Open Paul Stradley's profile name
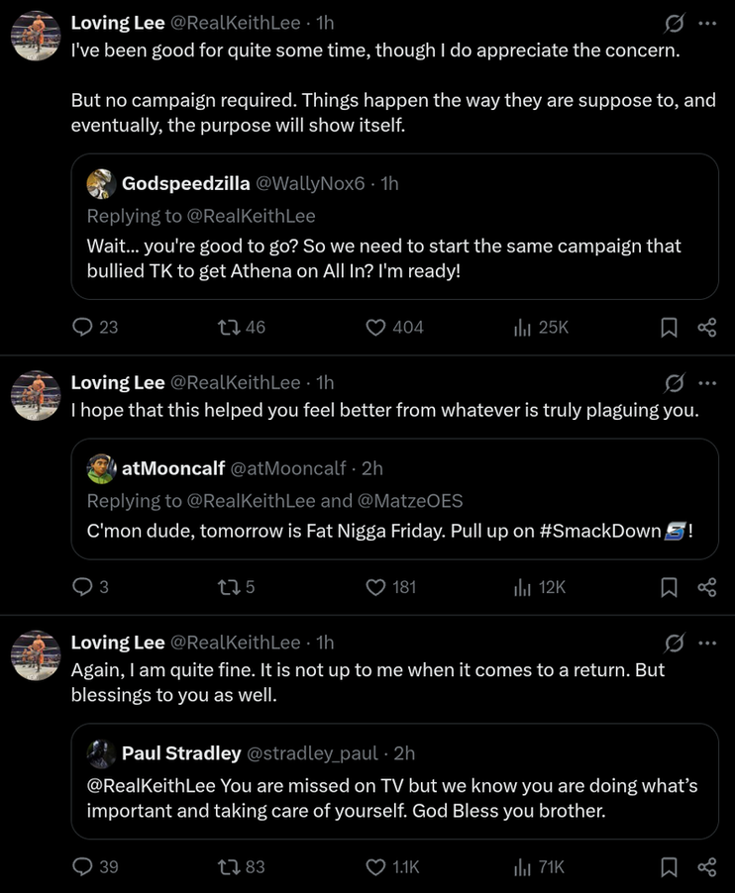Image resolution: width=735 pixels, height=893 pixels. click(181, 753)
